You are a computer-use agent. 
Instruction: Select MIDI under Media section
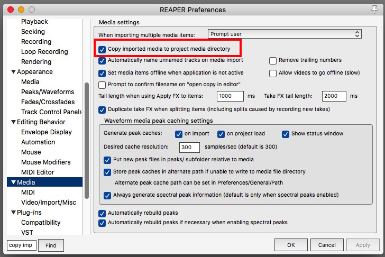(28, 192)
